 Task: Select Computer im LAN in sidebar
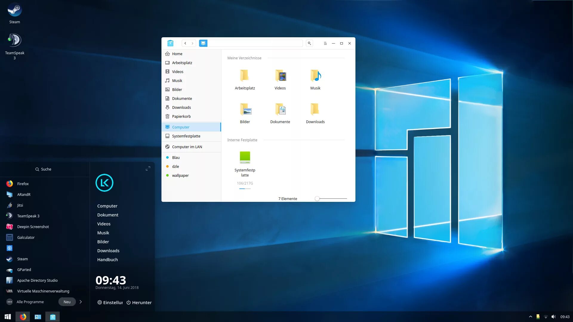pyautogui.click(x=187, y=147)
